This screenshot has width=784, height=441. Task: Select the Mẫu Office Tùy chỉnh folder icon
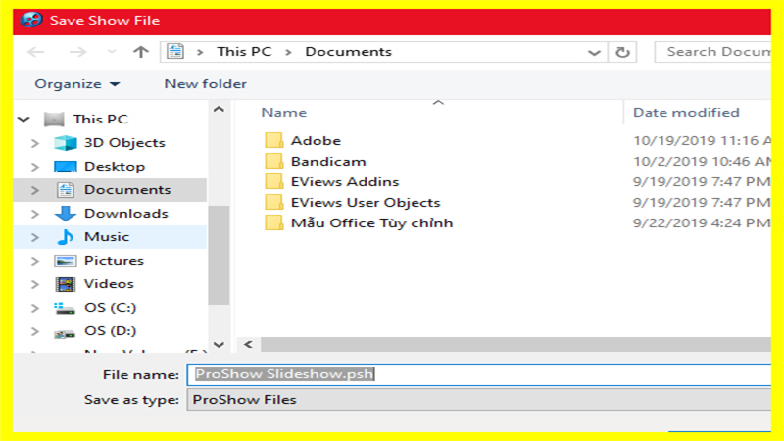274,222
